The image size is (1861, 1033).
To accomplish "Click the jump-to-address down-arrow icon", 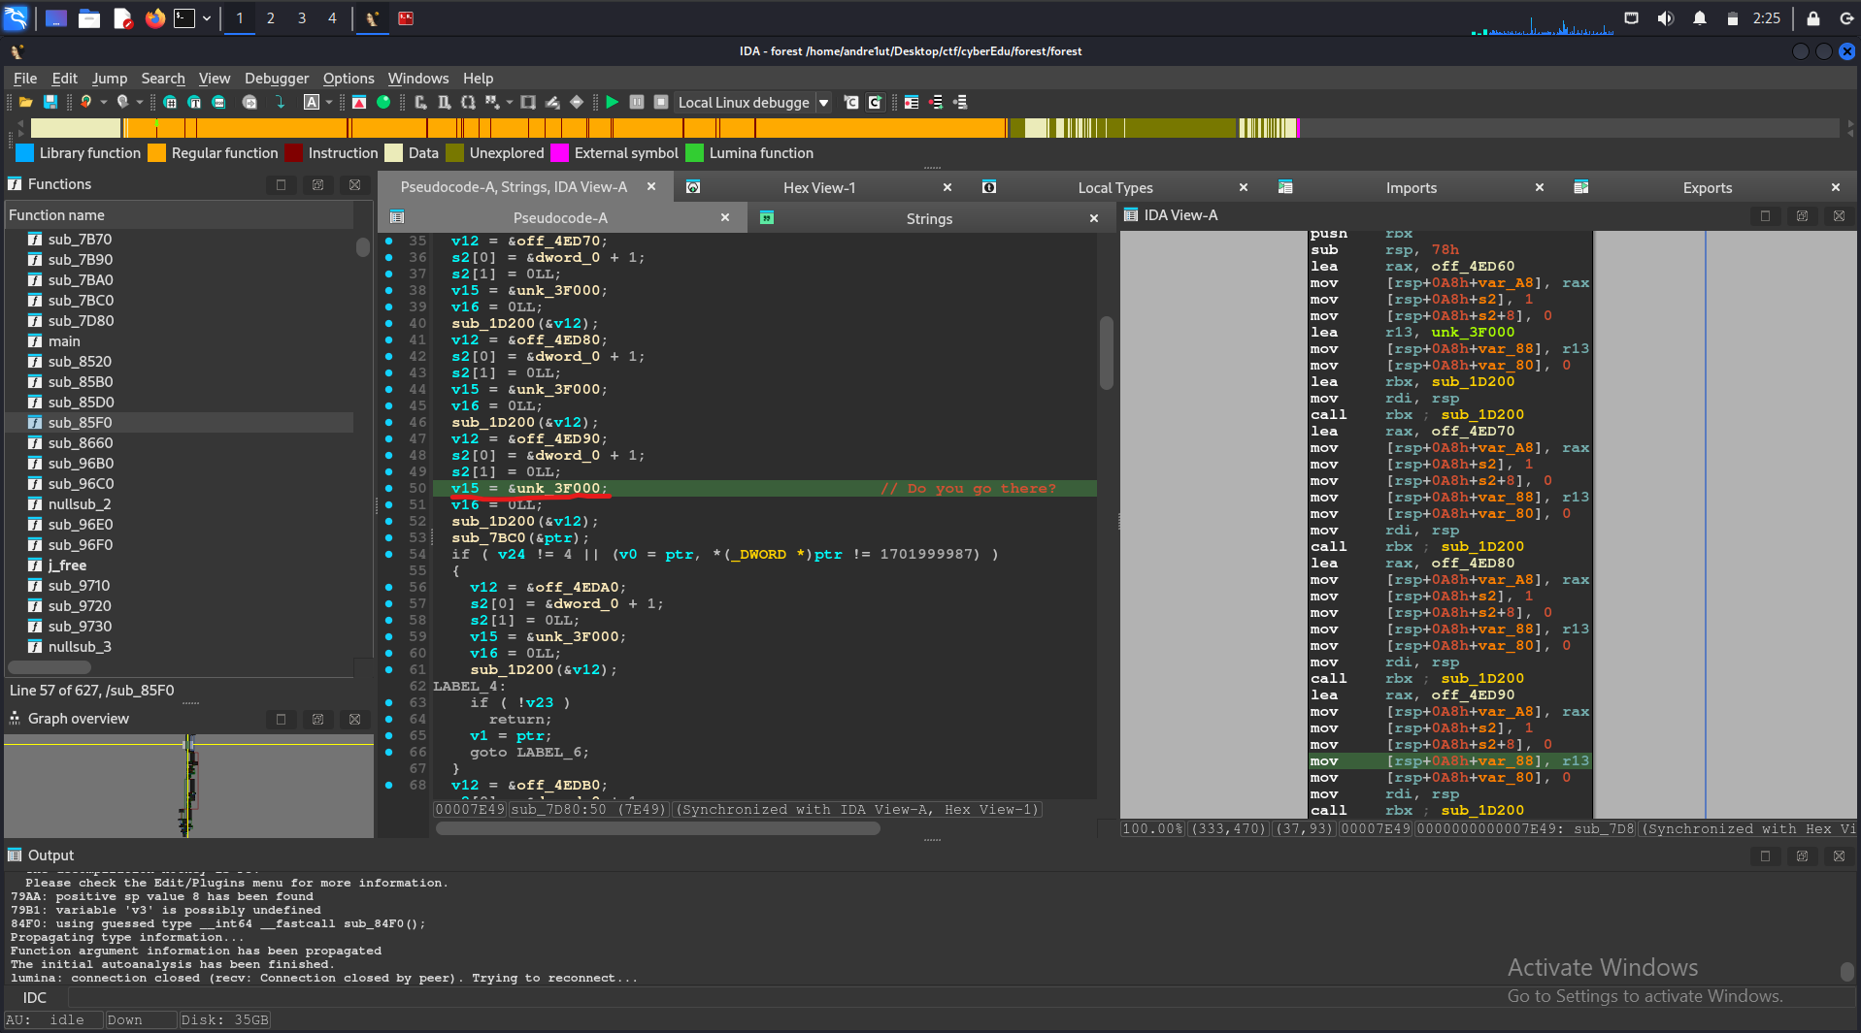I will click(x=281, y=102).
